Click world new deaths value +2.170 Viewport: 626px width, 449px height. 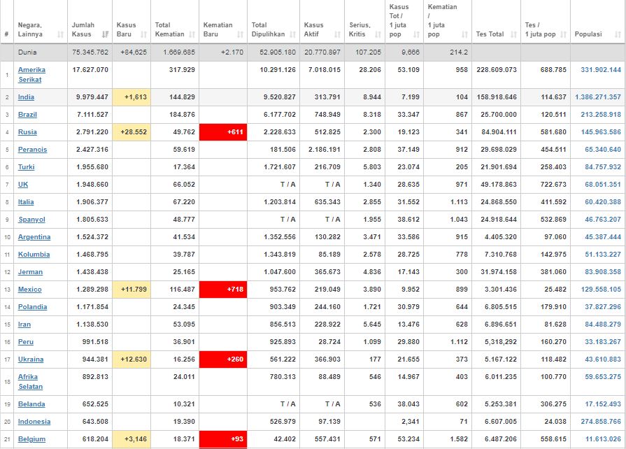tap(232, 52)
